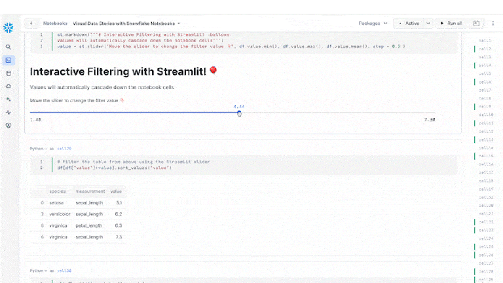
Task: Open the Admin shield icon in sidebar
Action: click(9, 126)
